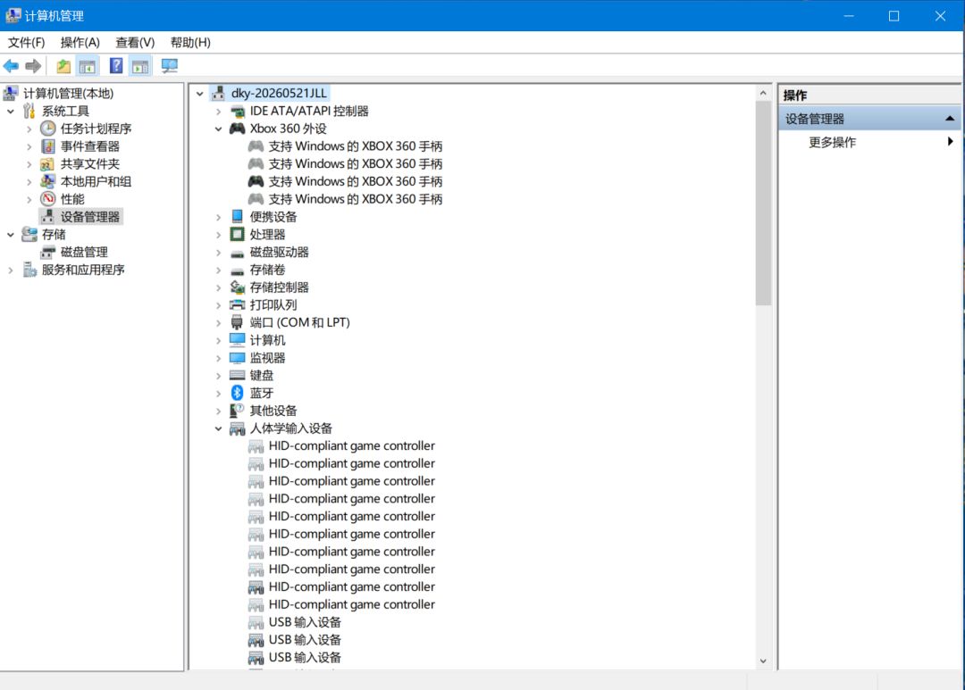
Task: Click the Processors chip icon
Action: tap(237, 234)
